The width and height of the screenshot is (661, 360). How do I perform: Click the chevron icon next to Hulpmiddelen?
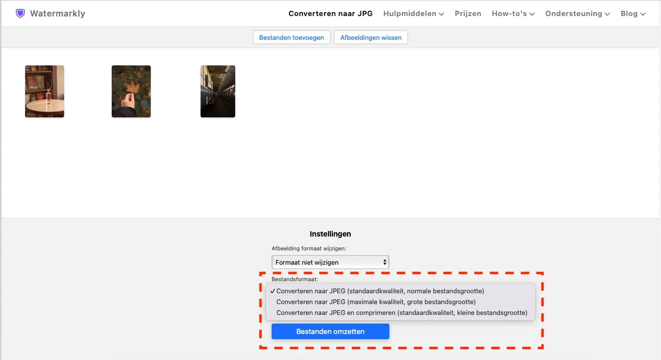click(442, 14)
